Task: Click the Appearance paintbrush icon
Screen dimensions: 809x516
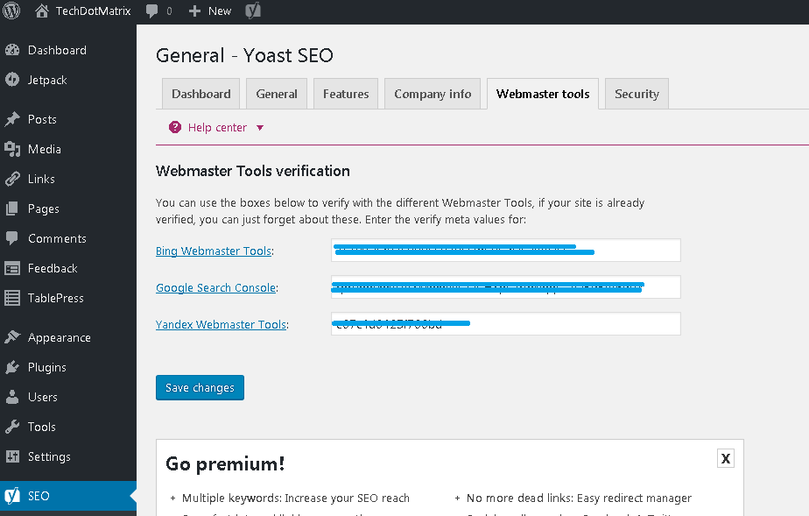Action: pos(12,337)
